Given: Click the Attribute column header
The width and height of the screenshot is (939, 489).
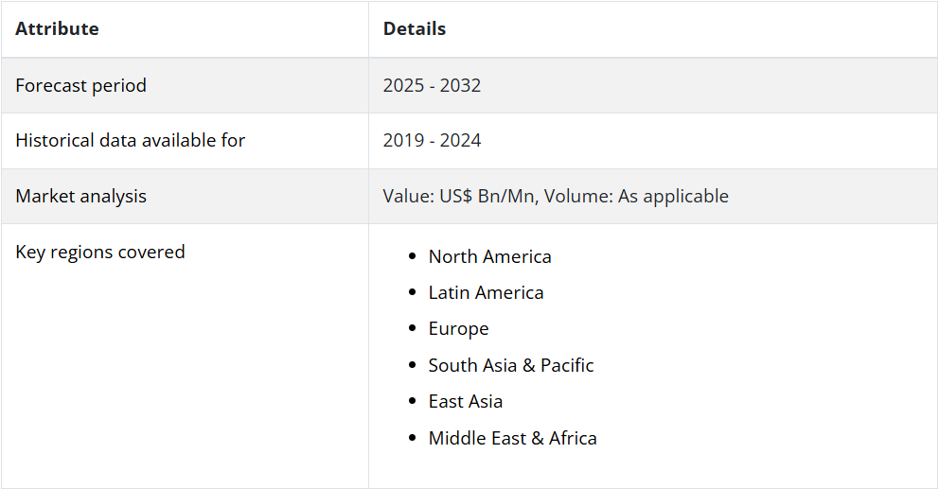Looking at the screenshot, I should click(x=57, y=28).
